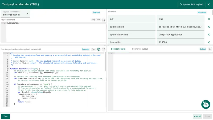Collapse the comment block fold at line 1

coord(9,53)
